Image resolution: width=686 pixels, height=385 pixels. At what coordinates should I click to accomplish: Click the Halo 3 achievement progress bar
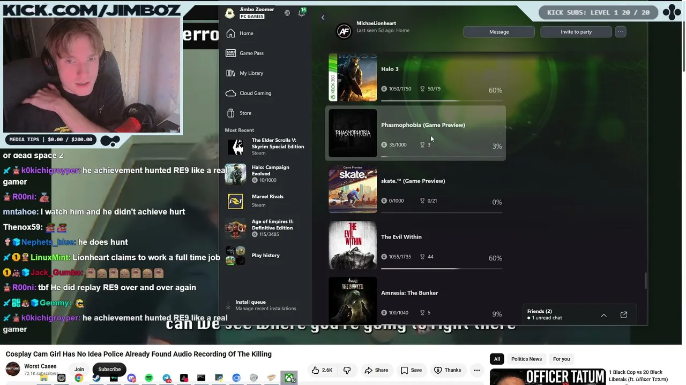[442, 101]
